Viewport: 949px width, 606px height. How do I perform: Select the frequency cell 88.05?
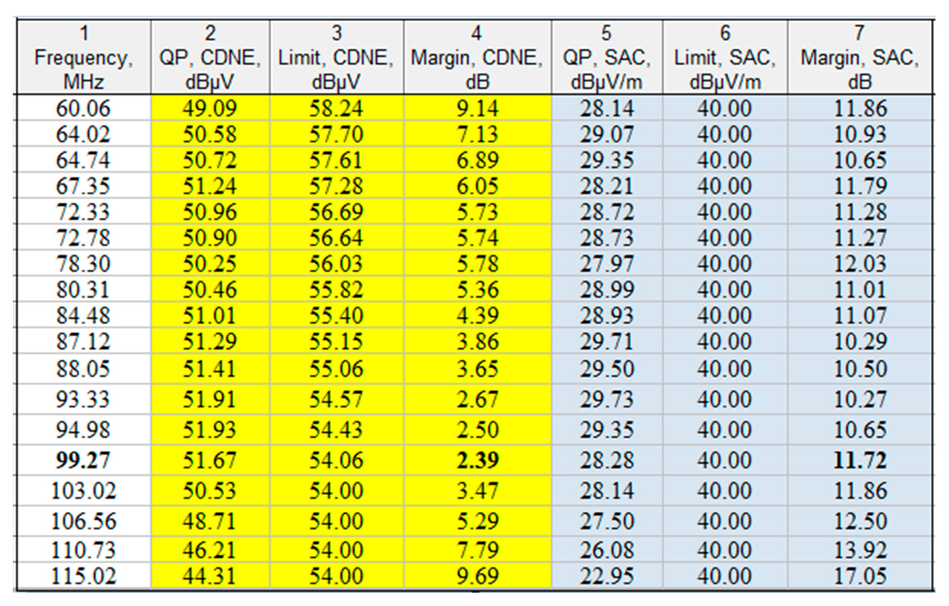coord(83,369)
